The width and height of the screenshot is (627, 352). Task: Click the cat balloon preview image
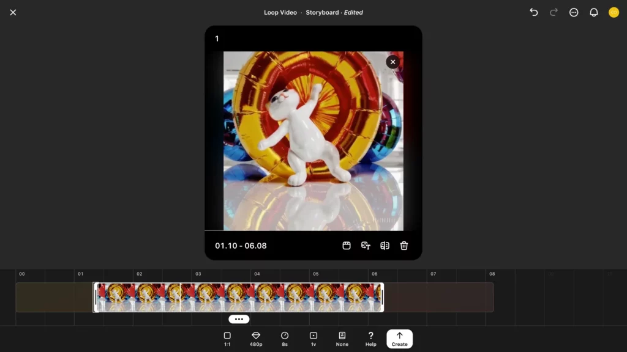tap(313, 141)
